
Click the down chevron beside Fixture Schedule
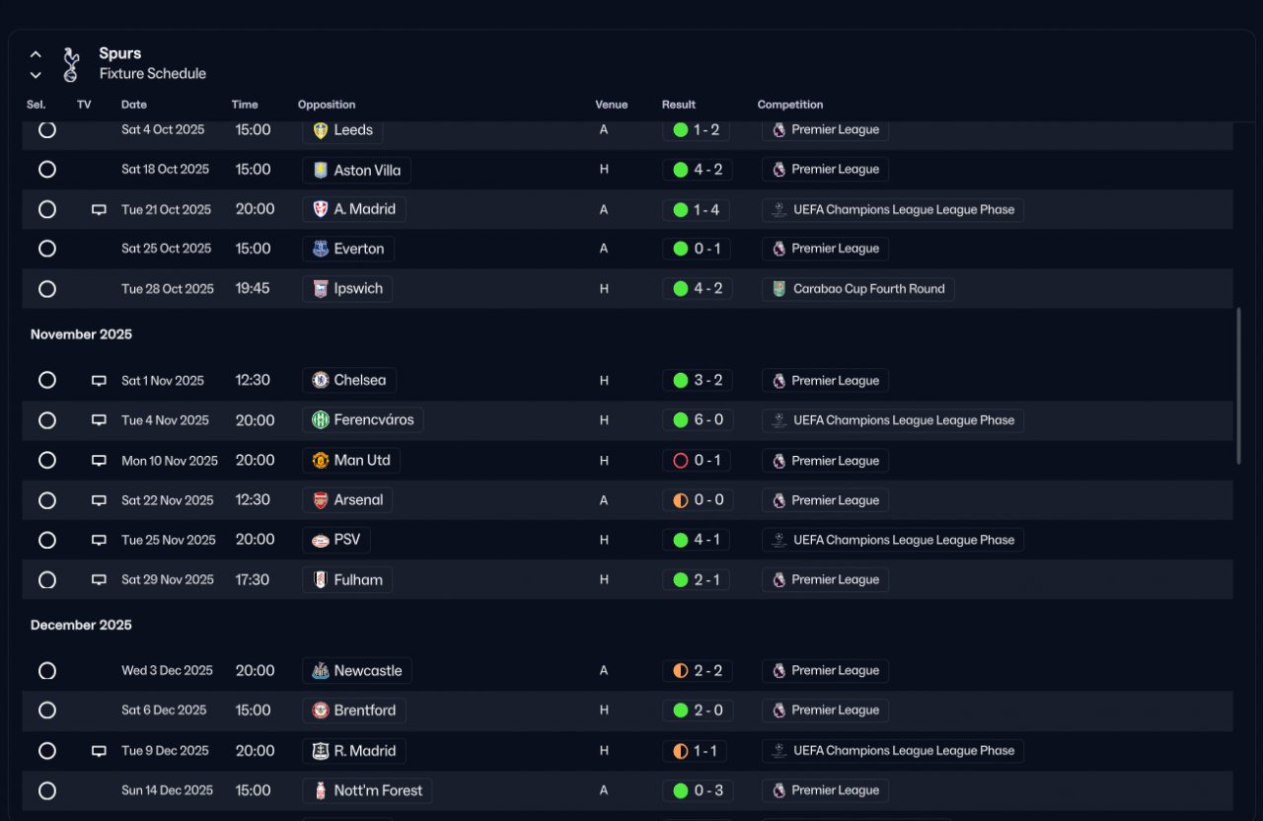click(x=36, y=75)
